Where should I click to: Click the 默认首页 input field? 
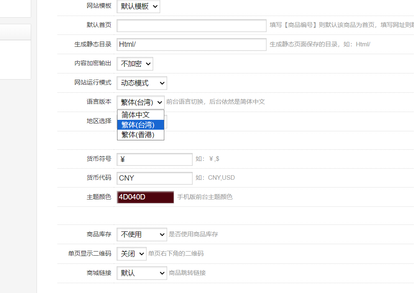pyautogui.click(x=191, y=25)
